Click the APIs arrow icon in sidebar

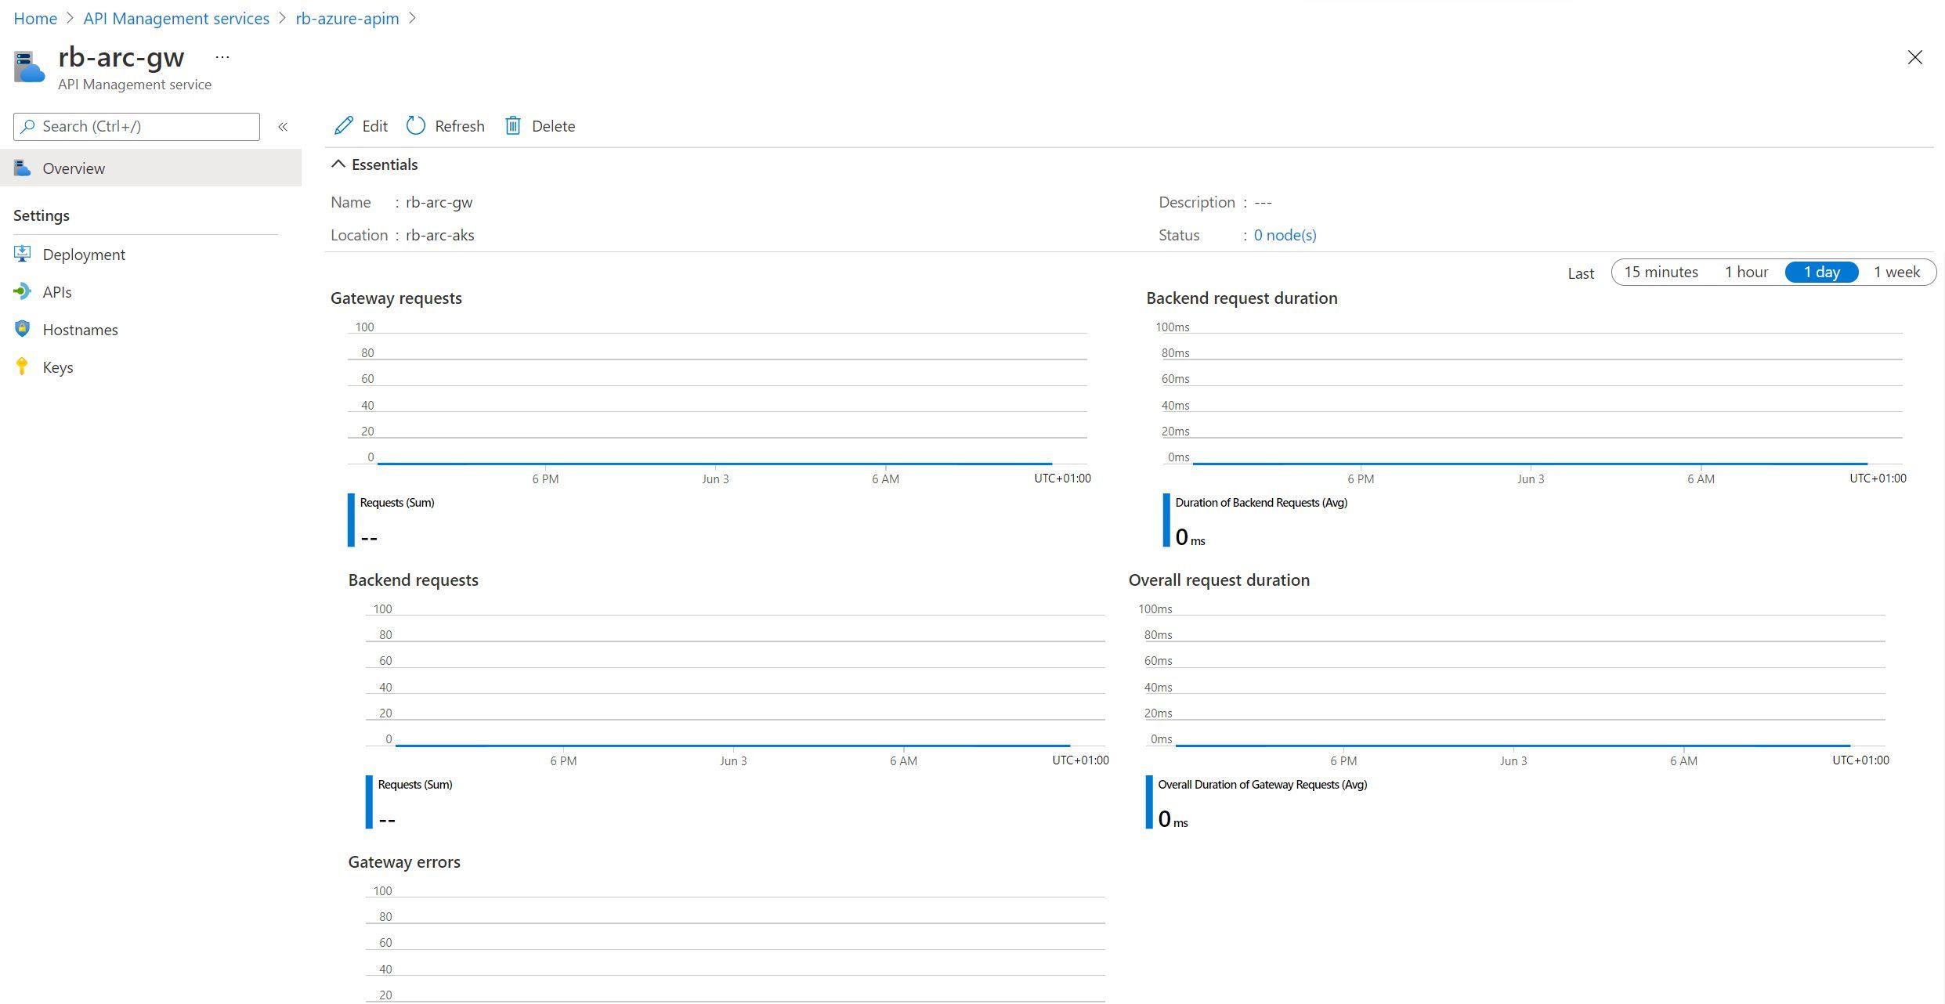(x=23, y=291)
